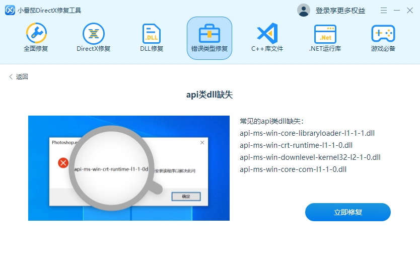The image size is (420, 280).
Task: Click the api类dll缺失 heading
Action: click(x=209, y=95)
